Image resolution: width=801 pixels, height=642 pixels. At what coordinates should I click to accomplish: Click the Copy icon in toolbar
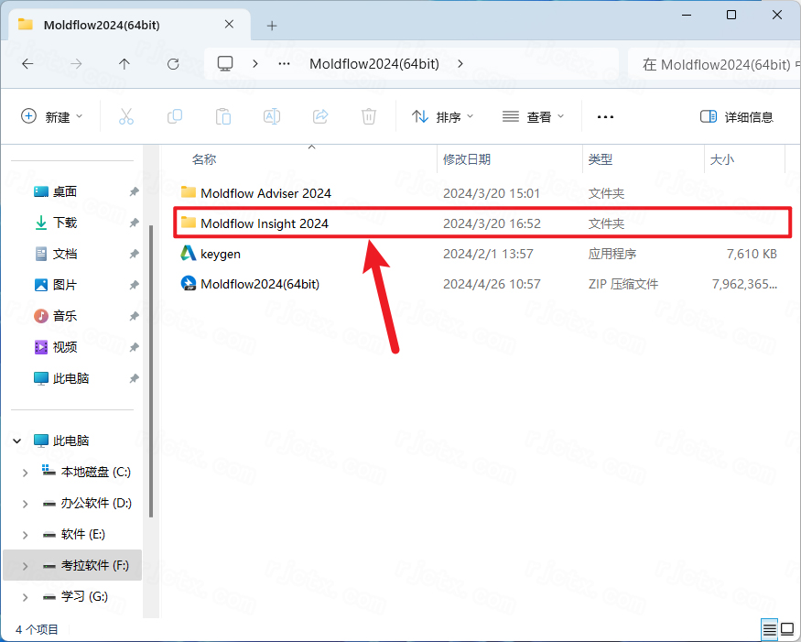point(175,116)
